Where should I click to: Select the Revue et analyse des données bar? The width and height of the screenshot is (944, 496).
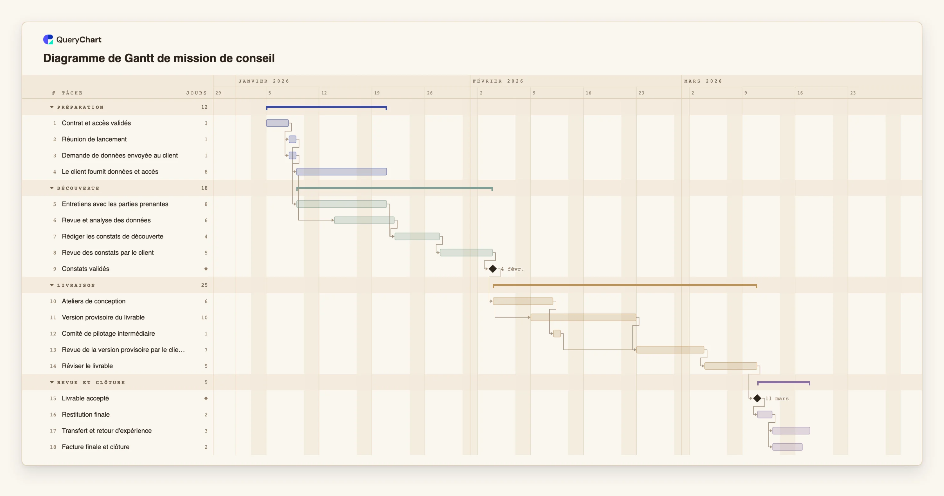(364, 220)
